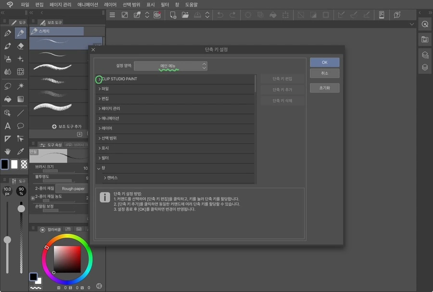Image resolution: width=433 pixels, height=292 pixels.
Task: Collapse the 창 category in shortcut list
Action: [x=99, y=168]
